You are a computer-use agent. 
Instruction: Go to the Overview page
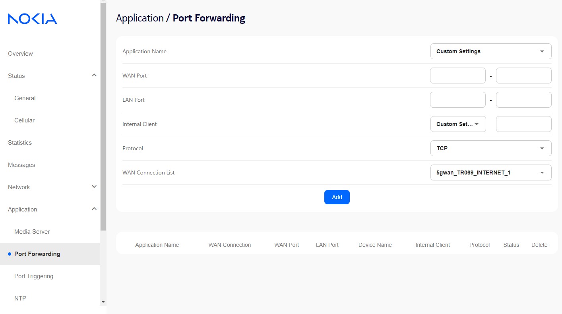tap(20, 54)
